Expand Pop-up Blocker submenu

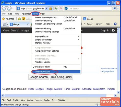[56, 37]
